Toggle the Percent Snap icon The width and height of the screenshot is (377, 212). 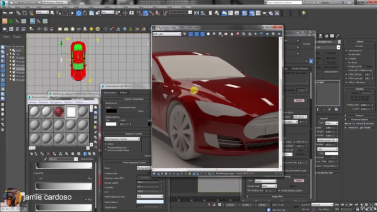point(152,13)
